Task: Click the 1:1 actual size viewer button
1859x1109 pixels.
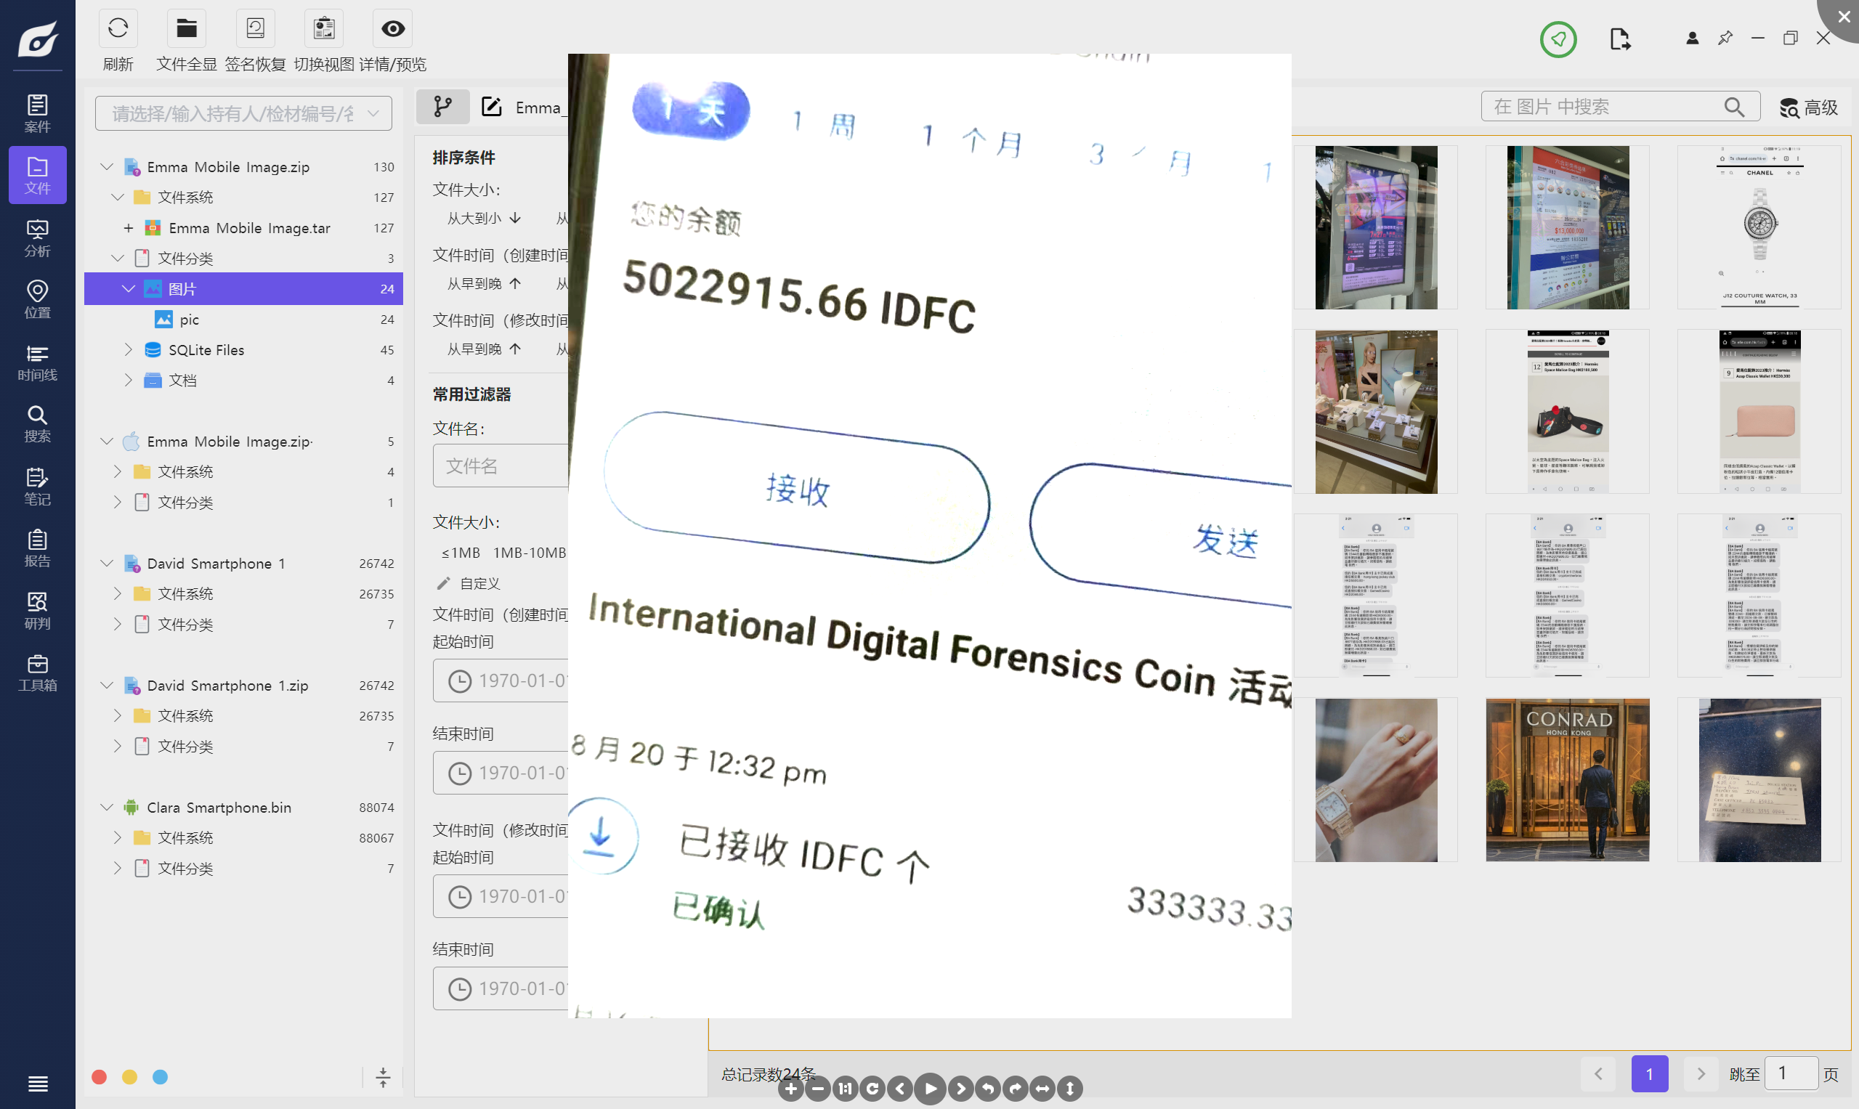Action: pyautogui.click(x=846, y=1089)
